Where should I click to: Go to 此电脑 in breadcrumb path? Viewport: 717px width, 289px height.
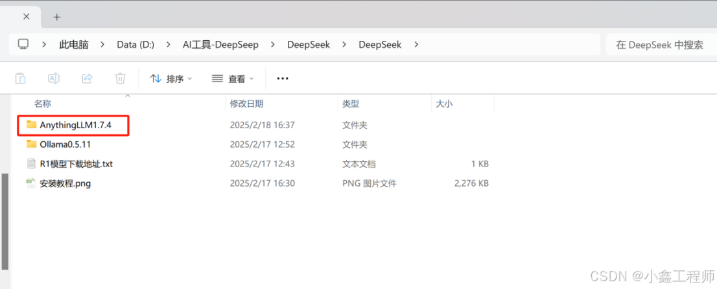[x=74, y=44]
